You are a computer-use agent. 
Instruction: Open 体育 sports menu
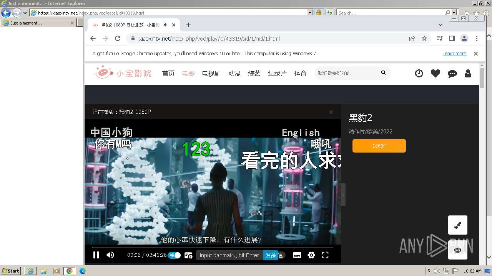click(301, 73)
